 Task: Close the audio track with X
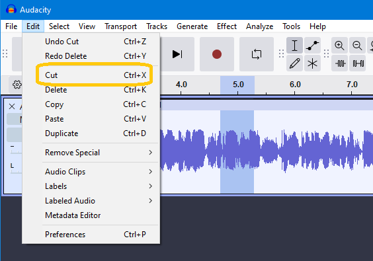(x=12, y=106)
